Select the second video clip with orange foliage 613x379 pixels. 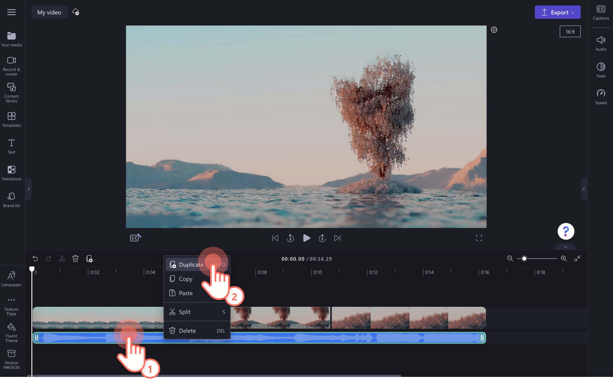pos(408,318)
